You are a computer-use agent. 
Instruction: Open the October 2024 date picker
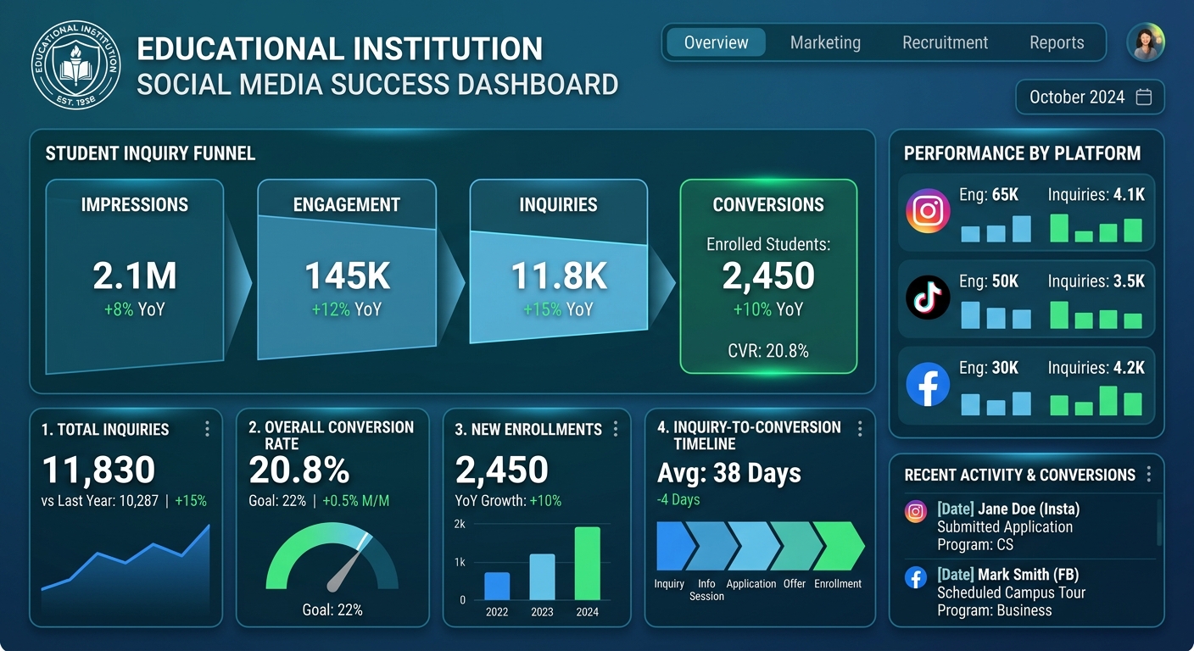click(x=1089, y=97)
